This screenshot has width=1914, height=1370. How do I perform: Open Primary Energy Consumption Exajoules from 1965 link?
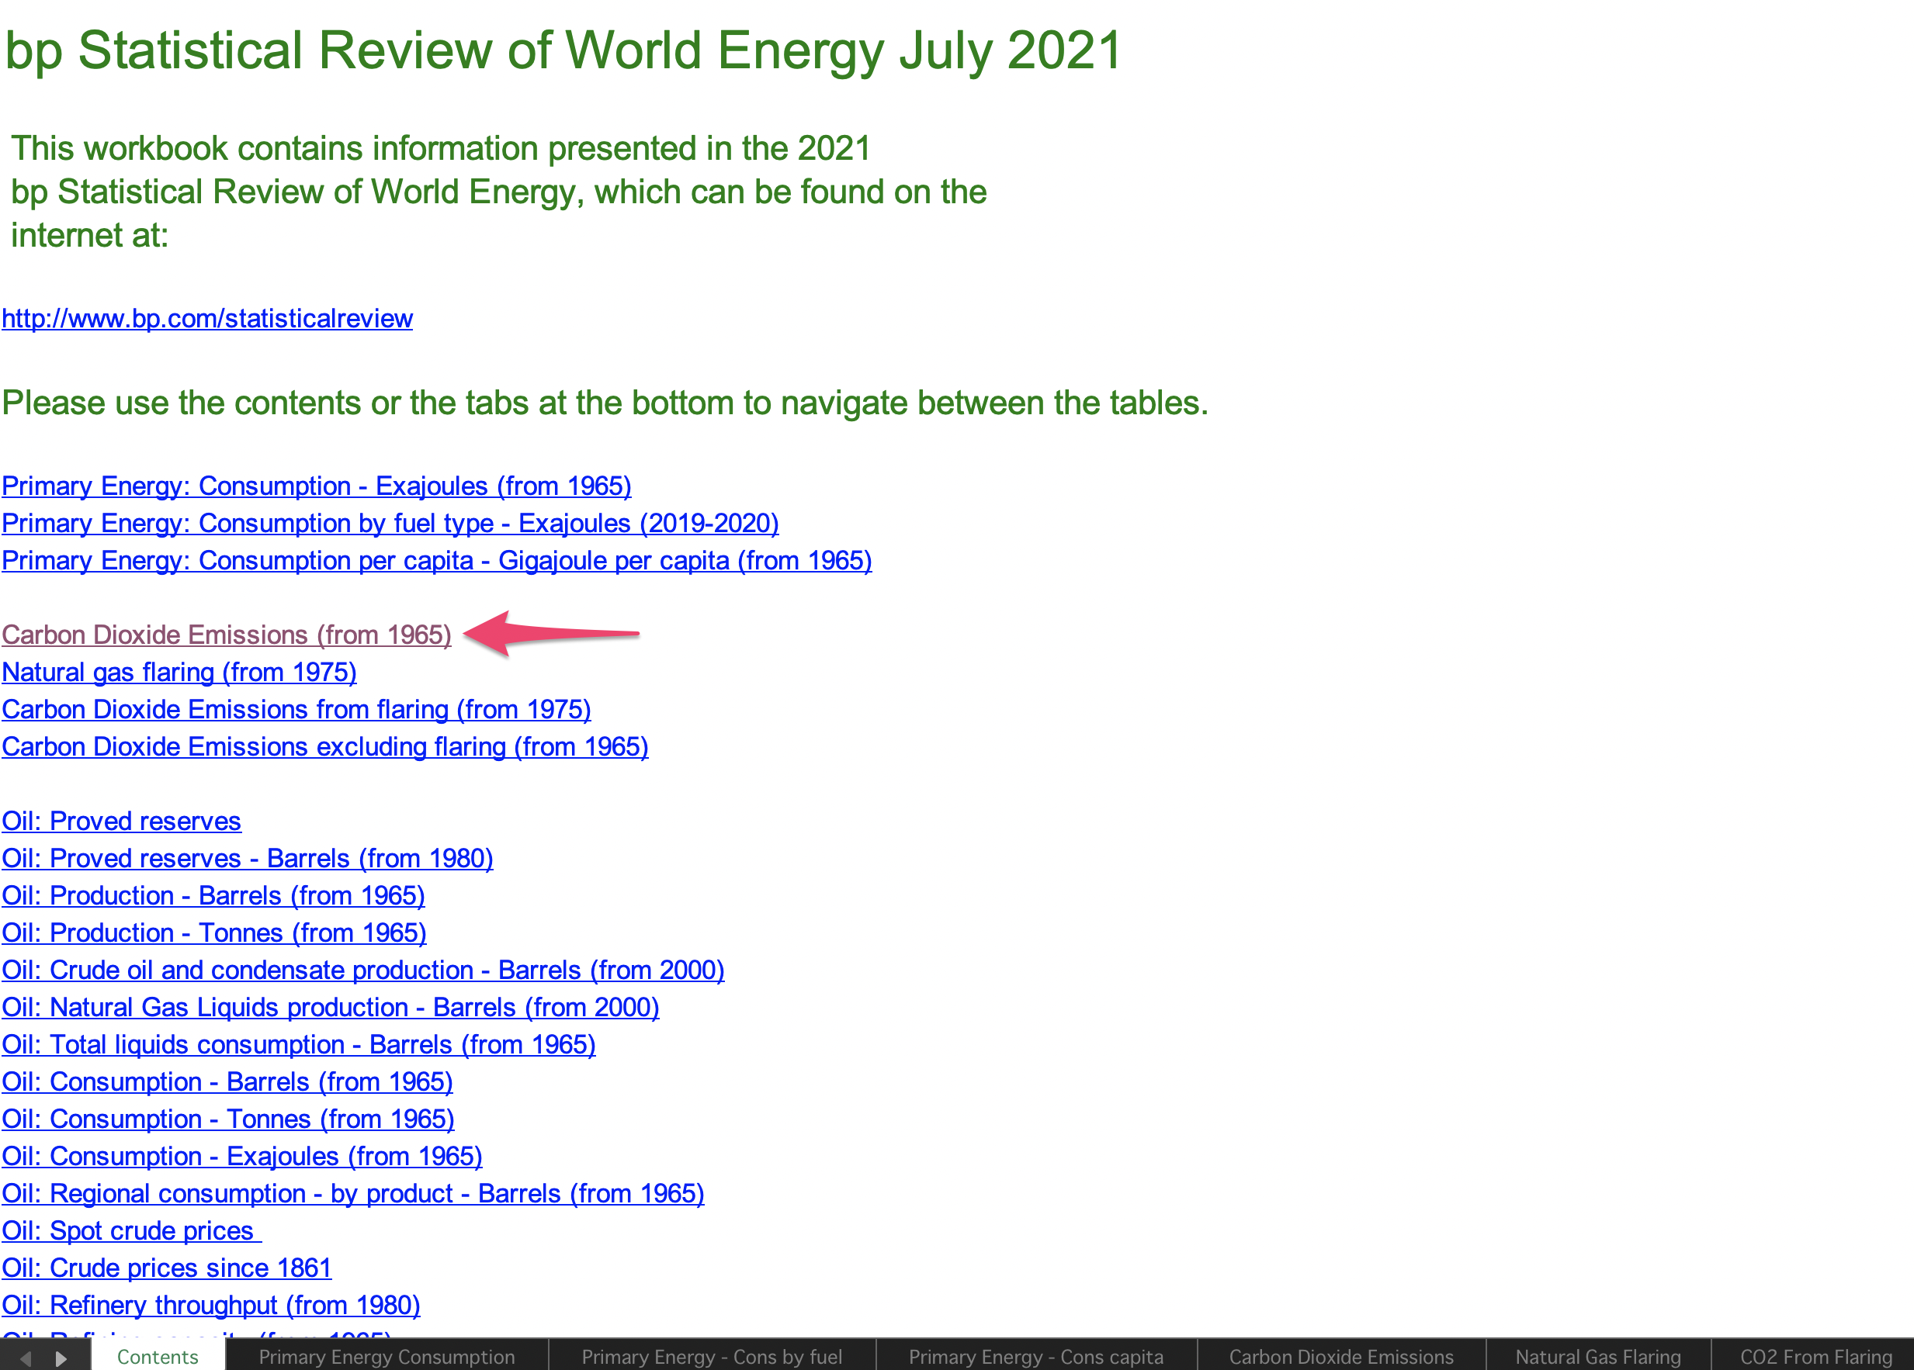pos(317,486)
